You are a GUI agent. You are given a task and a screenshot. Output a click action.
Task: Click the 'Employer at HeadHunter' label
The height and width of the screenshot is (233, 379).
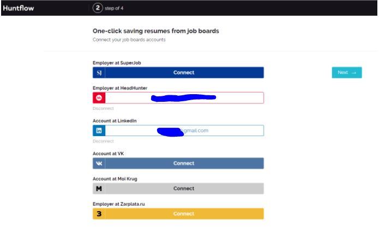(120, 88)
